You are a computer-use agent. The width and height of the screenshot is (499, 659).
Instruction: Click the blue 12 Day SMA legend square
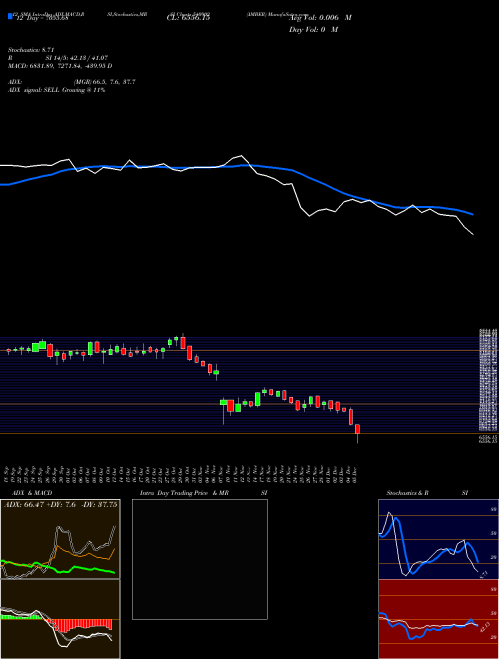click(x=10, y=17)
